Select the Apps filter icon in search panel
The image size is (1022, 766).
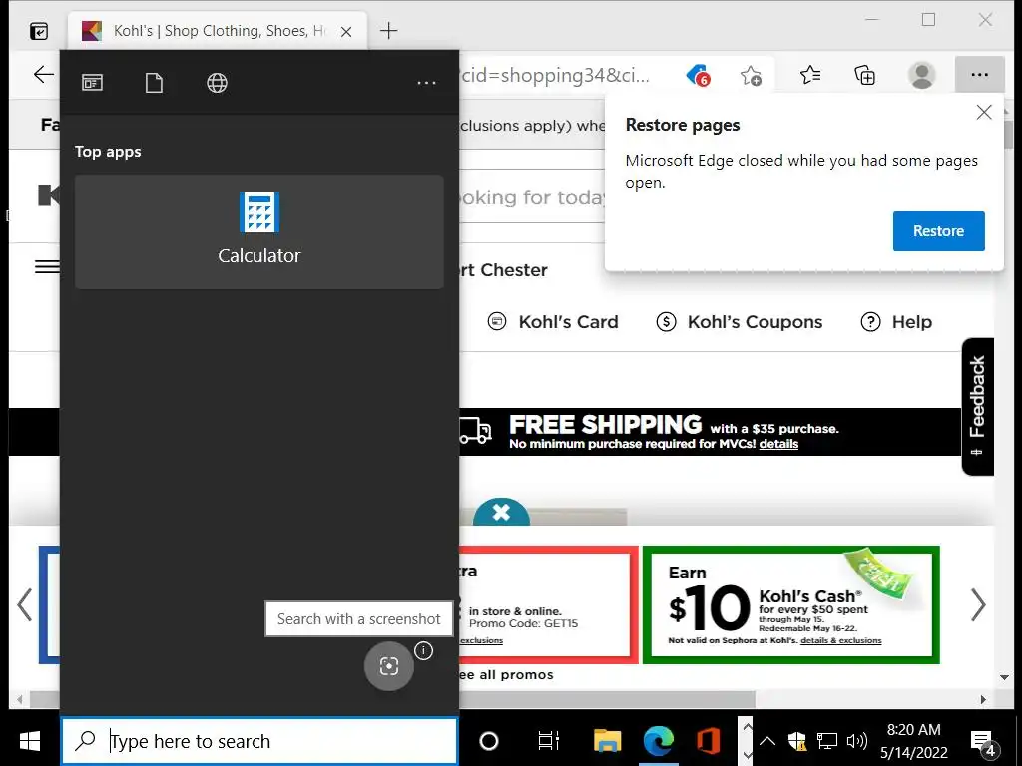[x=92, y=83]
